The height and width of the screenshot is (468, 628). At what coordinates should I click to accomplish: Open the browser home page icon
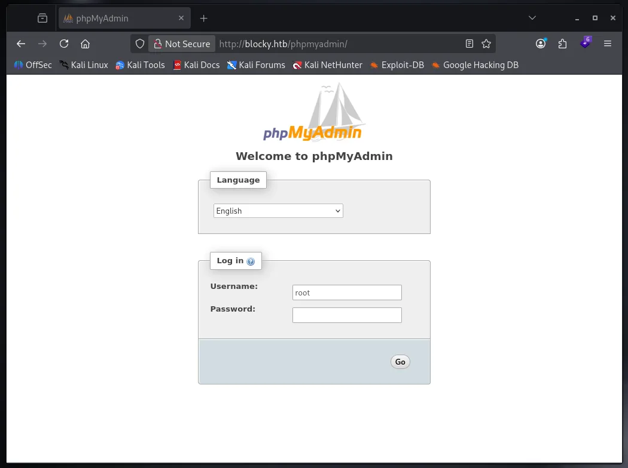[85, 44]
